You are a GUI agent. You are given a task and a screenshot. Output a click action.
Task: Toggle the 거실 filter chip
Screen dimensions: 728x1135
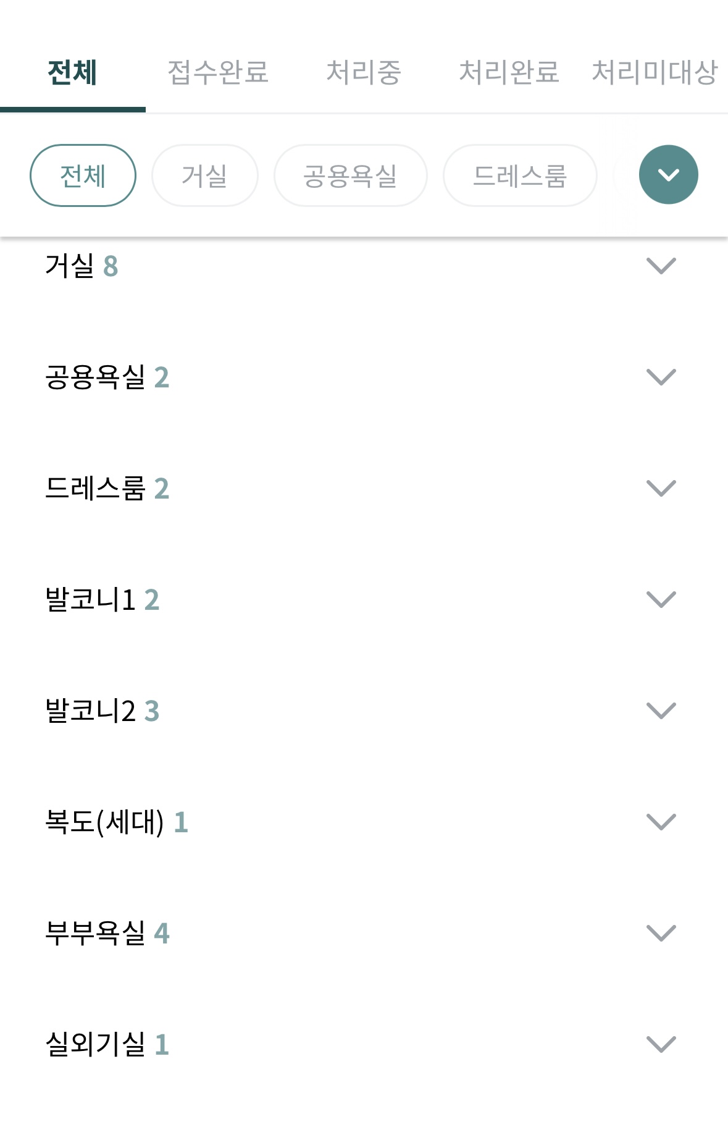[204, 175]
